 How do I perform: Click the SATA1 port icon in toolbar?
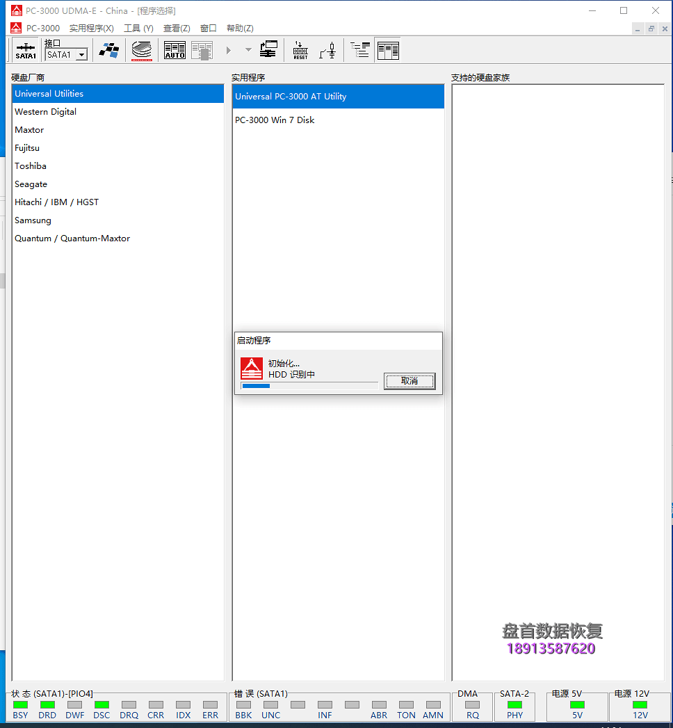(26, 50)
